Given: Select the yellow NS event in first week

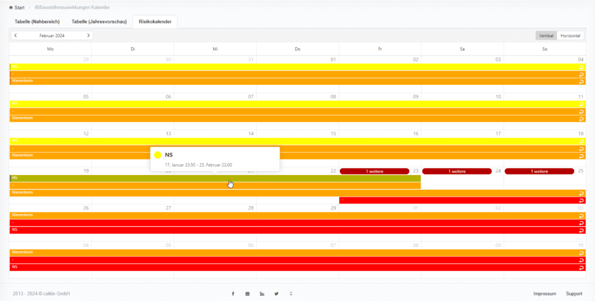Looking at the screenshot, I should pos(291,67).
